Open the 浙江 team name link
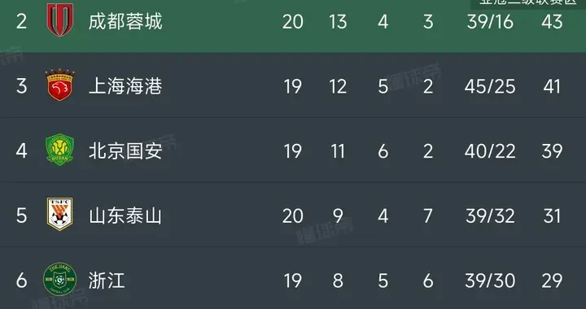The width and height of the screenshot is (586, 309). tap(107, 281)
